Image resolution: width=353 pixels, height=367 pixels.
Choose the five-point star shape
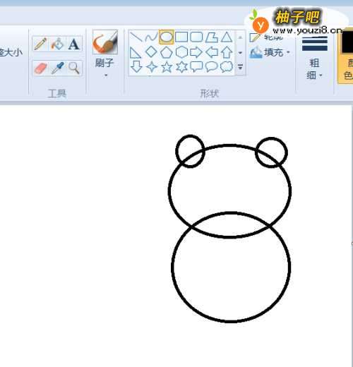pos(167,67)
